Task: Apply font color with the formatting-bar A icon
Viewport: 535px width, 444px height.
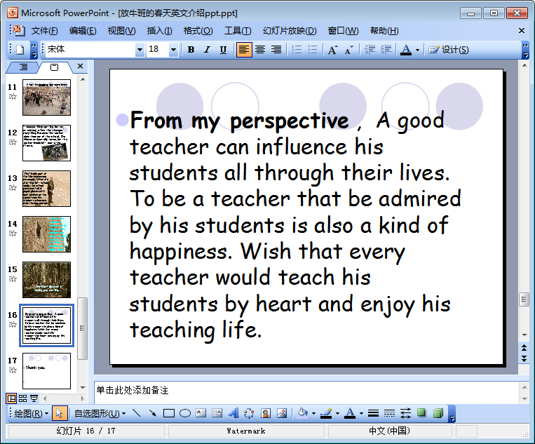Action: click(406, 50)
